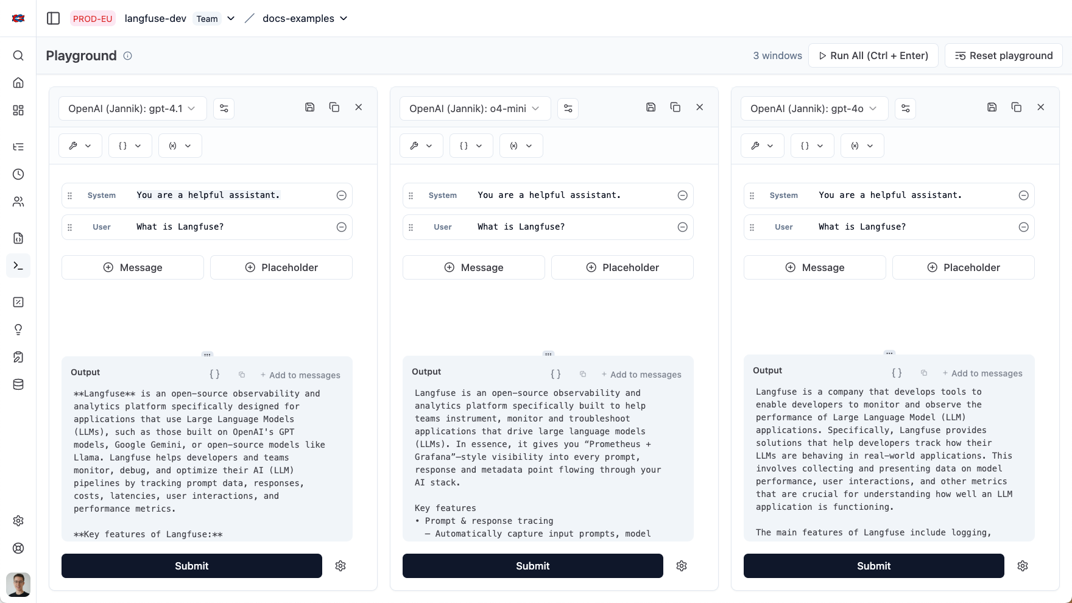Open the docs-examples project switcher
Screen dimensions: 1072x603
(305, 18)
